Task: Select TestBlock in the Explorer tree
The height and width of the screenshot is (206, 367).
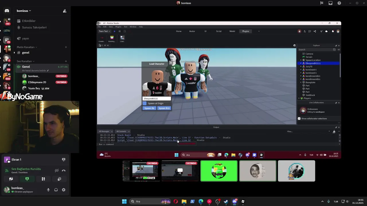Action: 310,95
